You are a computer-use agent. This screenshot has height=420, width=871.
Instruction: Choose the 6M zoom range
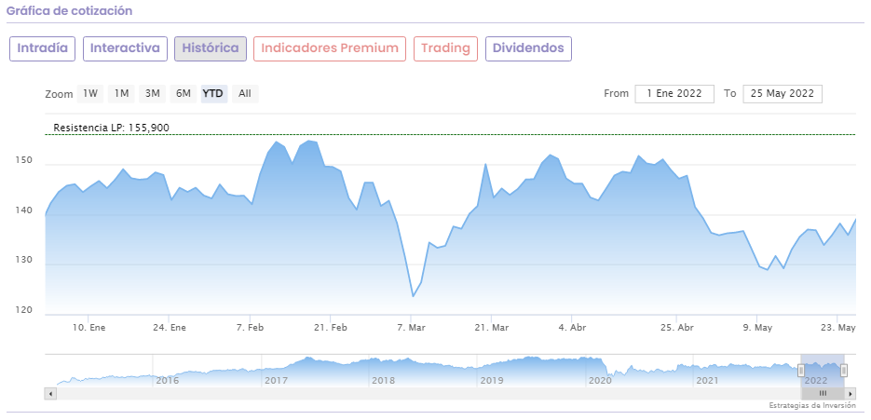(184, 93)
